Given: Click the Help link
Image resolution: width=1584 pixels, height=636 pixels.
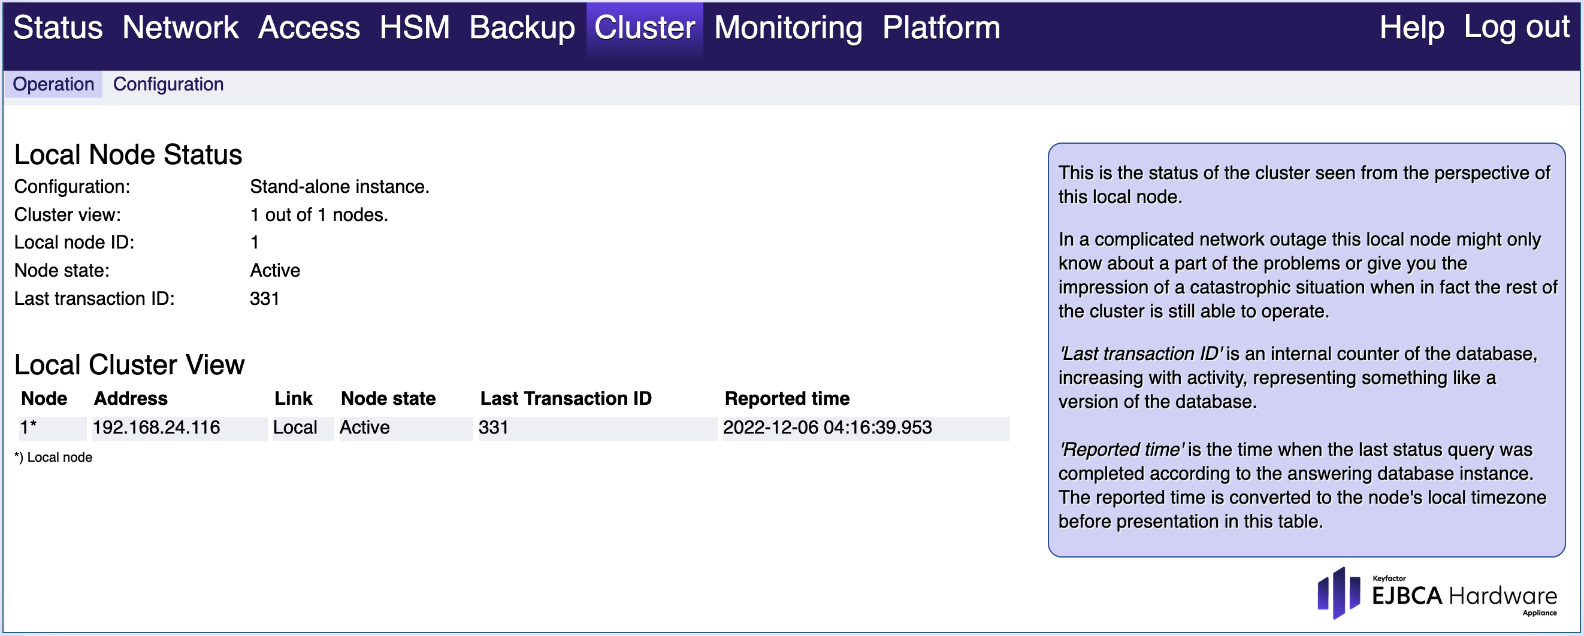Looking at the screenshot, I should pos(1411,28).
